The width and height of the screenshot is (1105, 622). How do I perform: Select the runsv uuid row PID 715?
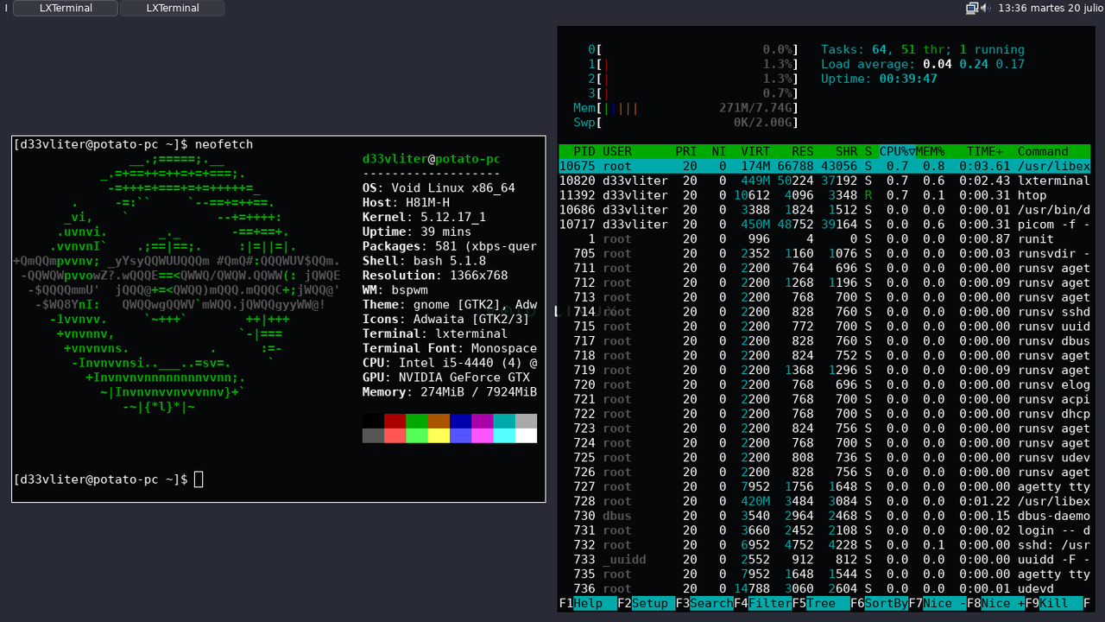point(824,326)
